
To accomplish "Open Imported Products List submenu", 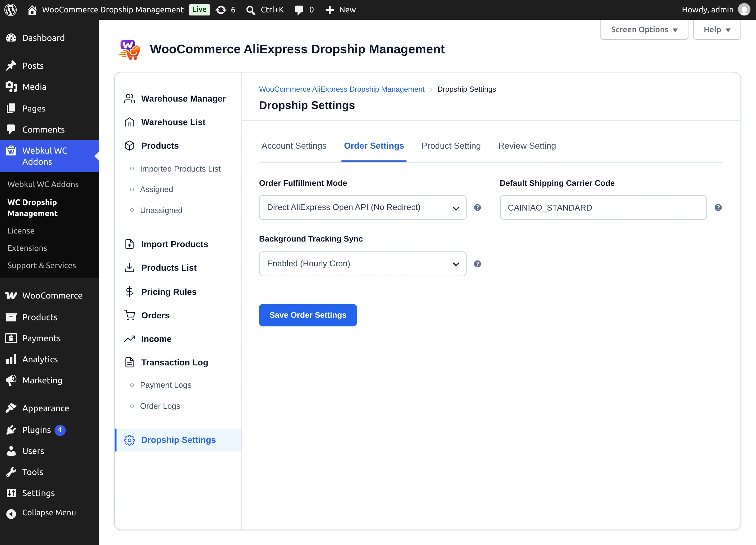I will pyautogui.click(x=180, y=169).
